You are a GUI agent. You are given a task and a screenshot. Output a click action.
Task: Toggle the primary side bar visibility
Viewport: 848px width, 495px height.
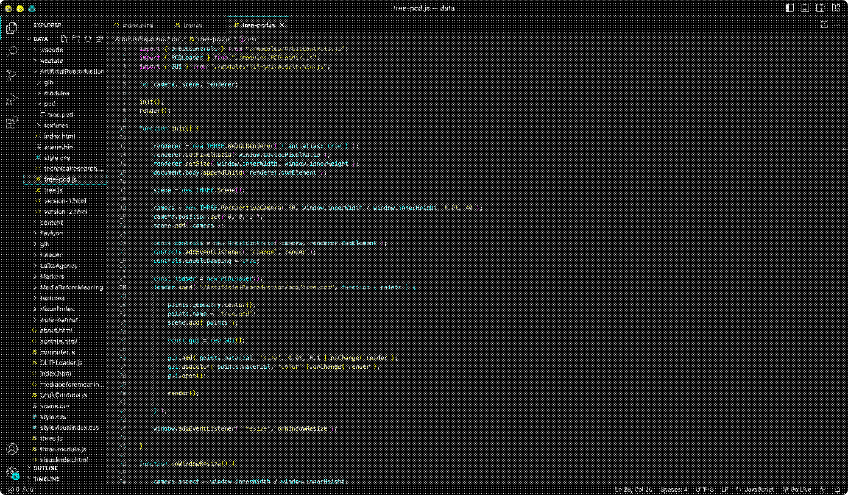789,8
